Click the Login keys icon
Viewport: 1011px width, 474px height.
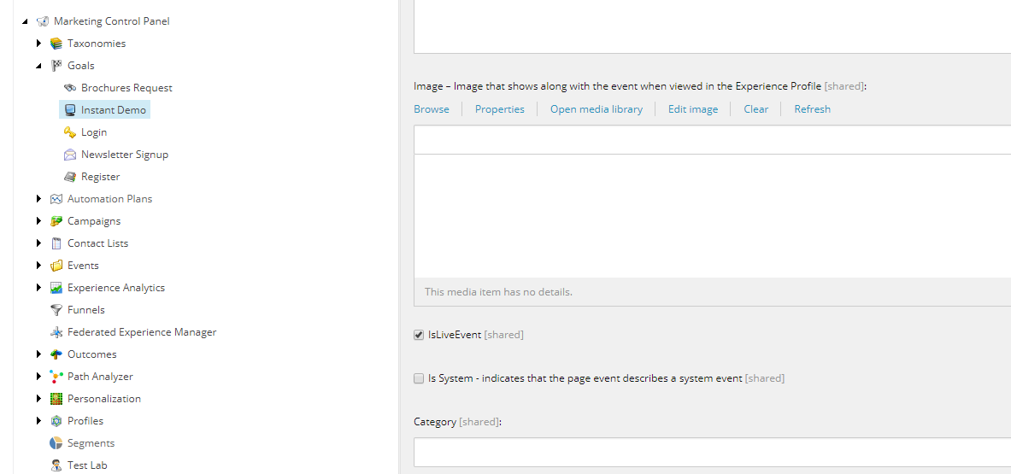coord(70,132)
